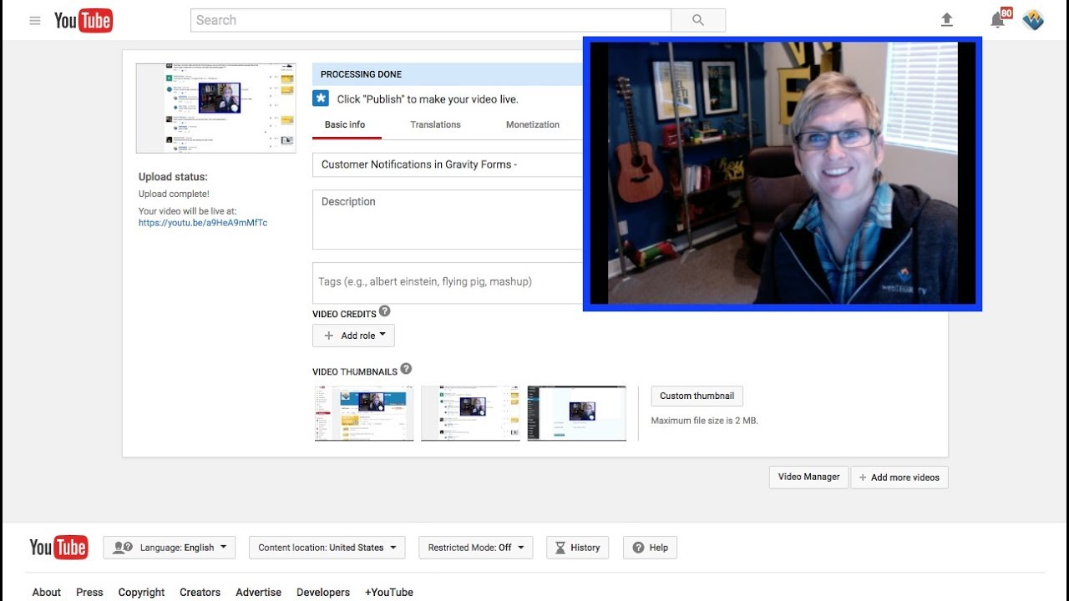Viewport: 1069px width, 601px height.
Task: Click the video title field
Action: tap(448, 164)
